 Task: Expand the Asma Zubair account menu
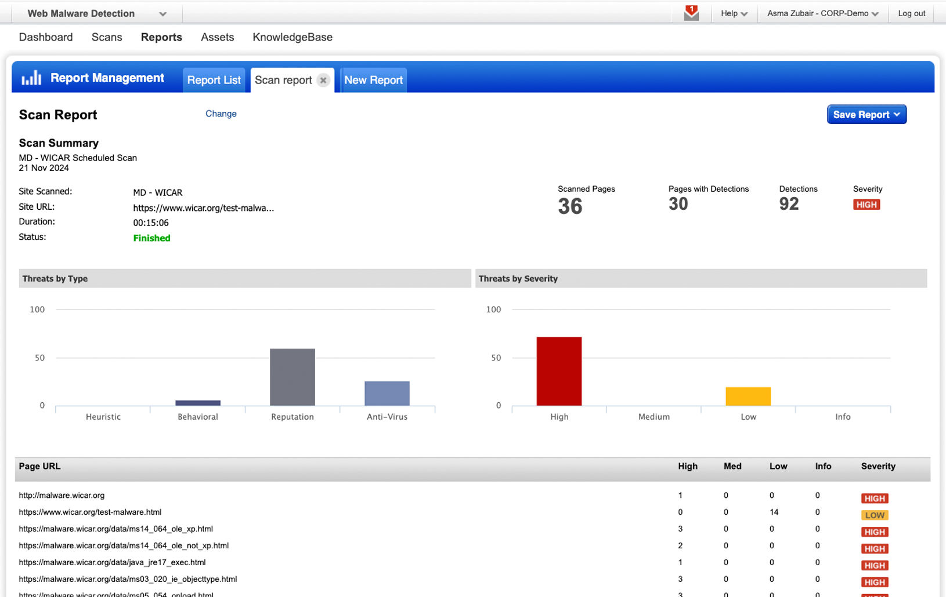tap(822, 13)
